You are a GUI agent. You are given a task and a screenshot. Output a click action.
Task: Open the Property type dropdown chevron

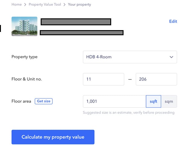point(171,57)
